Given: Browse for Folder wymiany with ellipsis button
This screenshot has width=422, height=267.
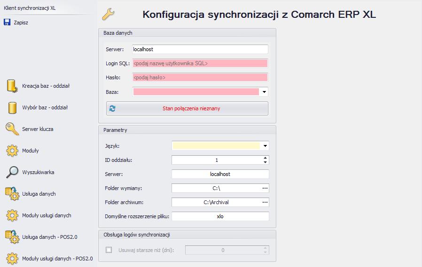Looking at the screenshot, I should click(x=265, y=188).
